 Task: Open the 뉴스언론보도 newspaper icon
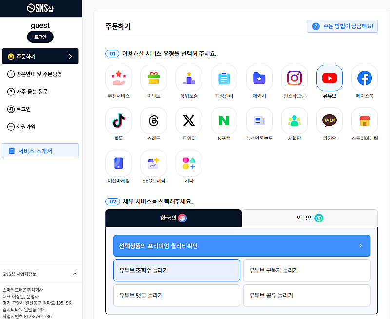259,120
